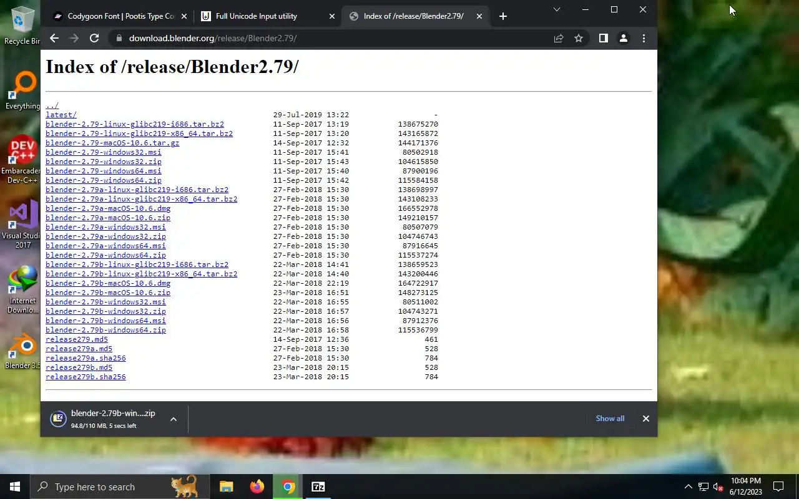Screen dimensions: 799x499
Task: Share this page via address bar icon
Action: coord(559,38)
